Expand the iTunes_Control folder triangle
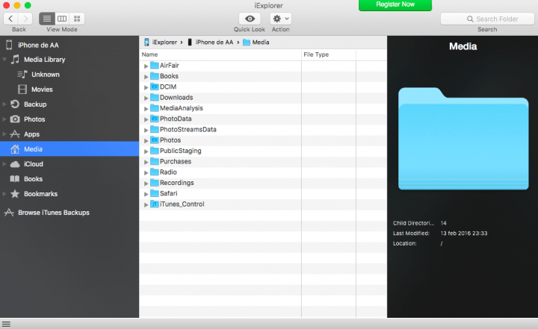The image size is (538, 329). tap(146, 204)
